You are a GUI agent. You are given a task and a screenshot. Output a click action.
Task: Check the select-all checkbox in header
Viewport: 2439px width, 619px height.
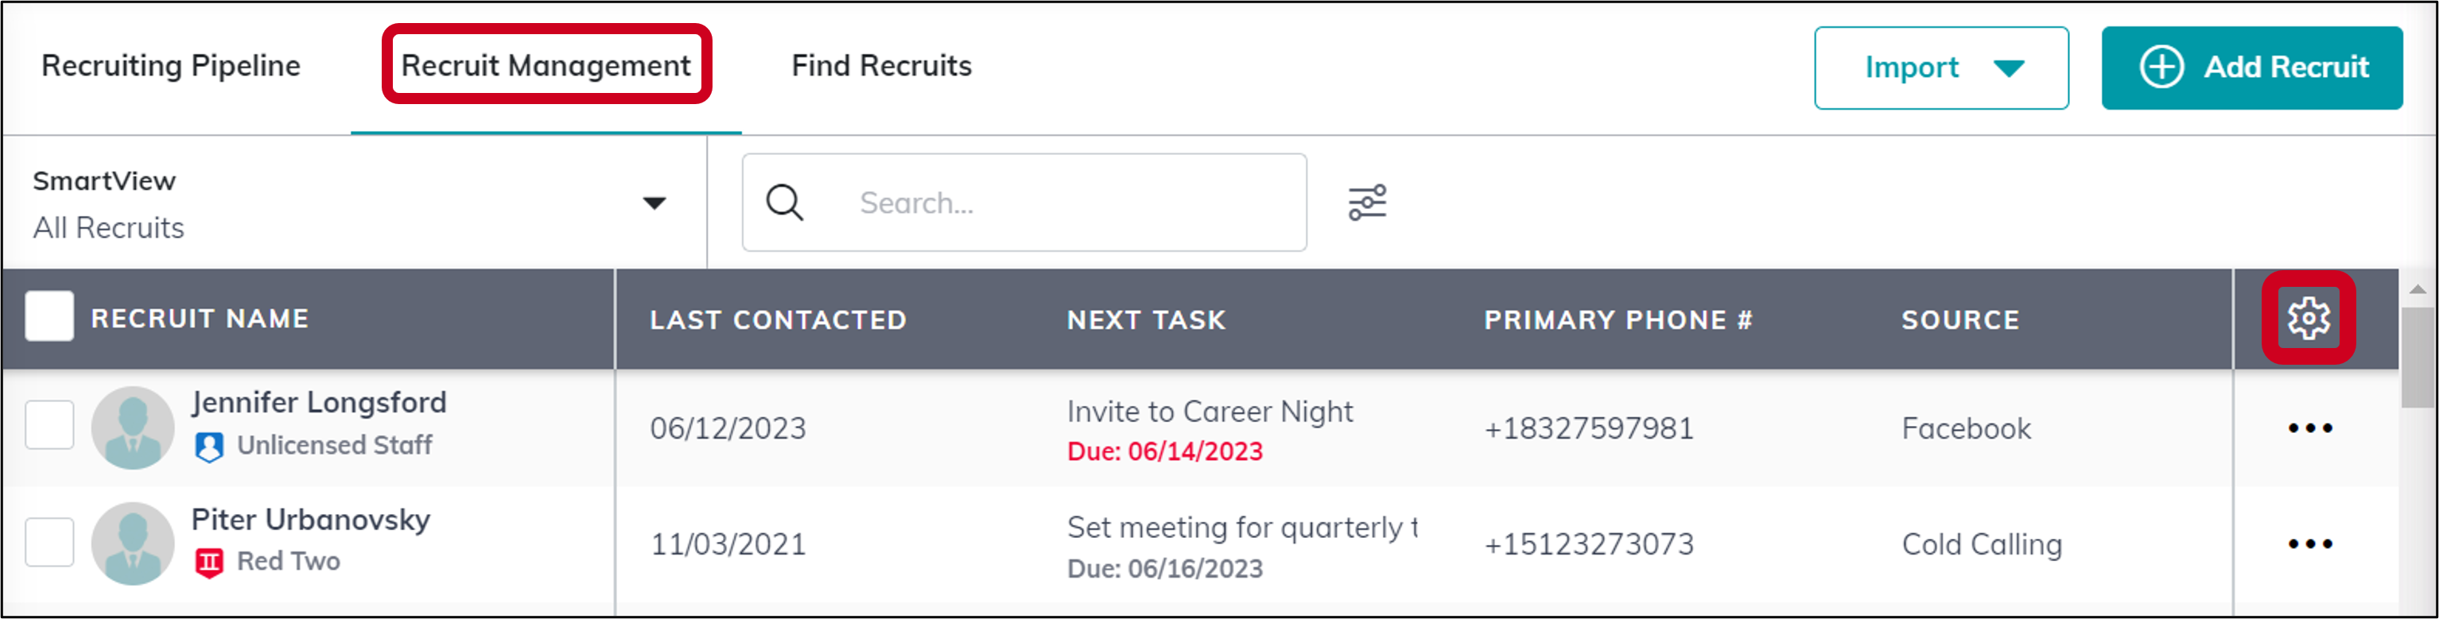[49, 317]
